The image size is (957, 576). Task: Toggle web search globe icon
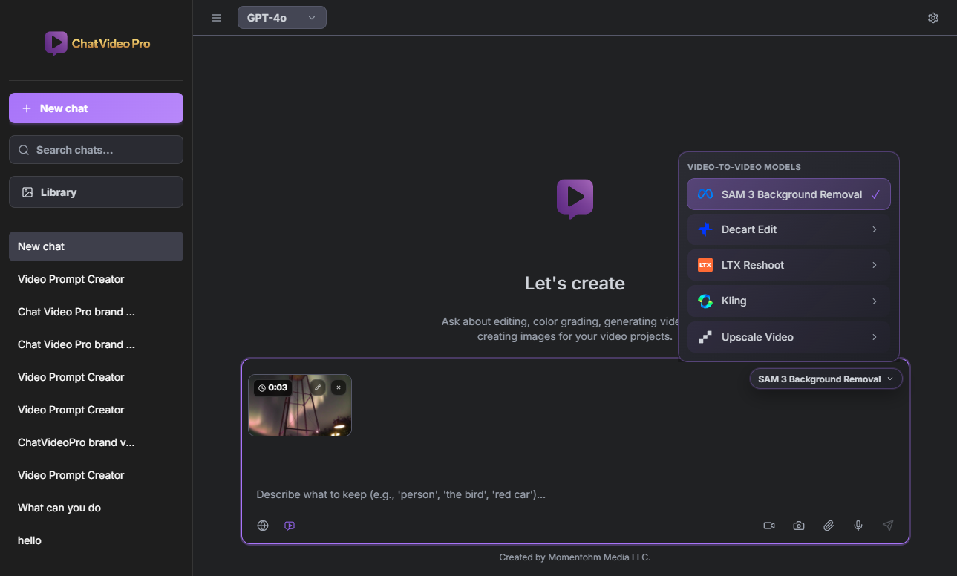(263, 526)
